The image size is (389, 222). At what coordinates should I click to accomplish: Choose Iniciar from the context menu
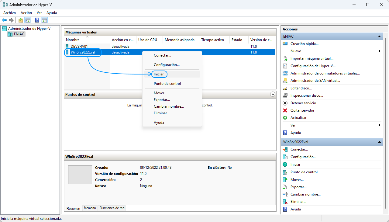(172, 74)
